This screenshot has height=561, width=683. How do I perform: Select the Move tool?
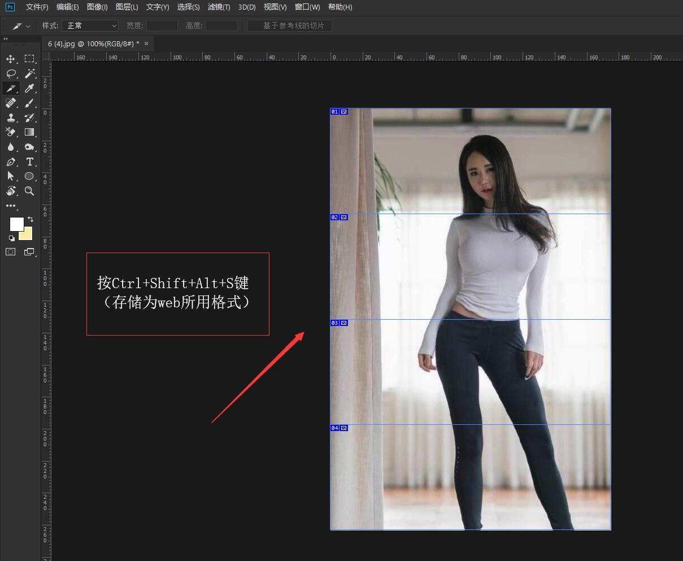10,59
